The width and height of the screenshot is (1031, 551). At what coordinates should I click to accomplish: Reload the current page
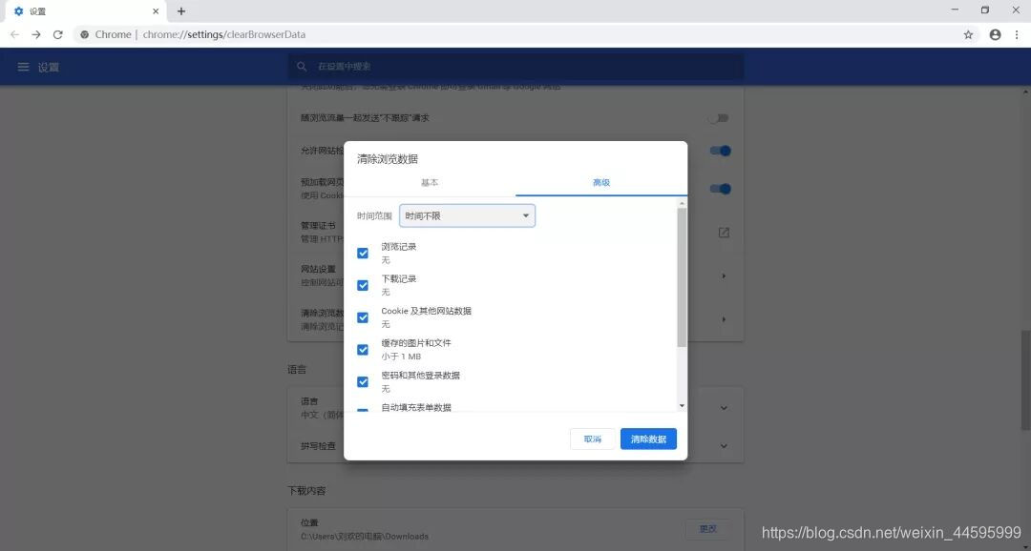point(58,35)
